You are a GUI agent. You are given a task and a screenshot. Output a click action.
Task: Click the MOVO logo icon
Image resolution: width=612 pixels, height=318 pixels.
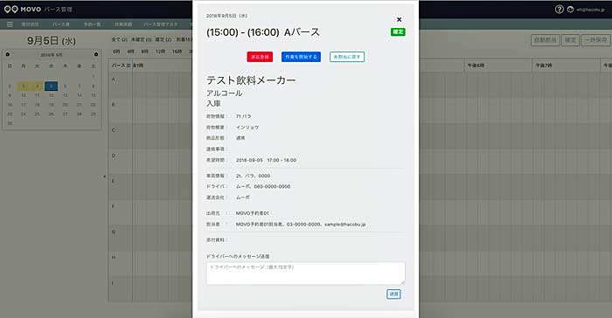click(x=10, y=9)
